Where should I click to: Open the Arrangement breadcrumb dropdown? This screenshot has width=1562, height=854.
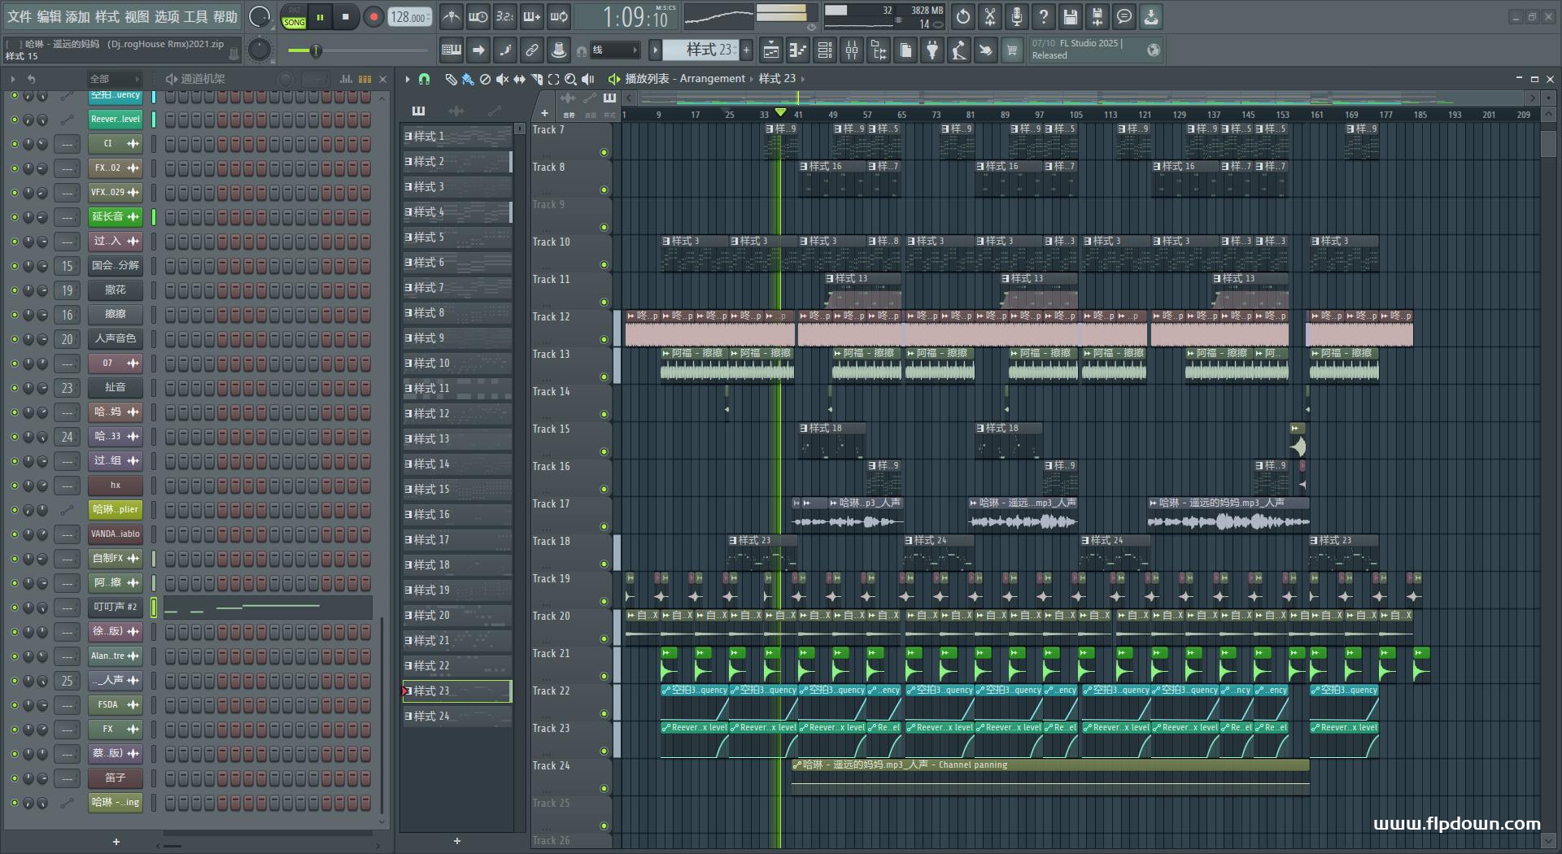pos(712,79)
